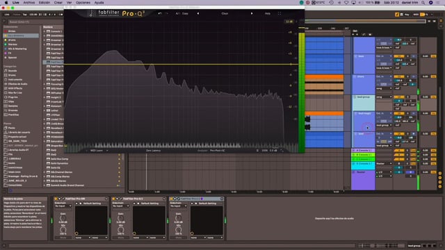Toggle MIDI map mode in control bar
This screenshot has width=445, height=250.
pyautogui.click(x=416, y=15)
